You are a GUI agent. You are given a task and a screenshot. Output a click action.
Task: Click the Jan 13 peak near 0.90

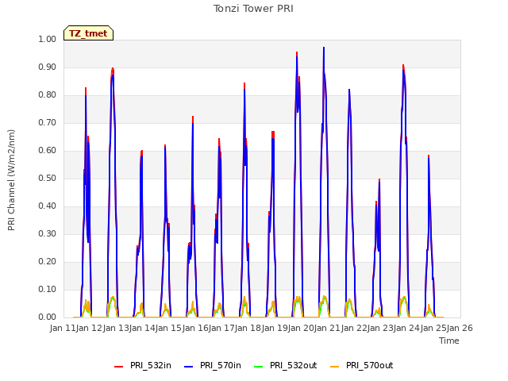tap(113, 69)
